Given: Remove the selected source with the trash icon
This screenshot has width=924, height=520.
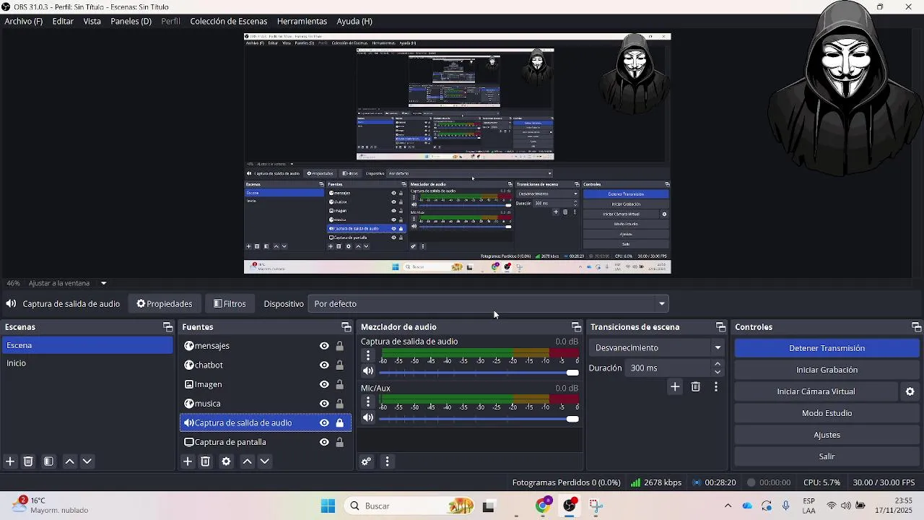Looking at the screenshot, I should [206, 461].
